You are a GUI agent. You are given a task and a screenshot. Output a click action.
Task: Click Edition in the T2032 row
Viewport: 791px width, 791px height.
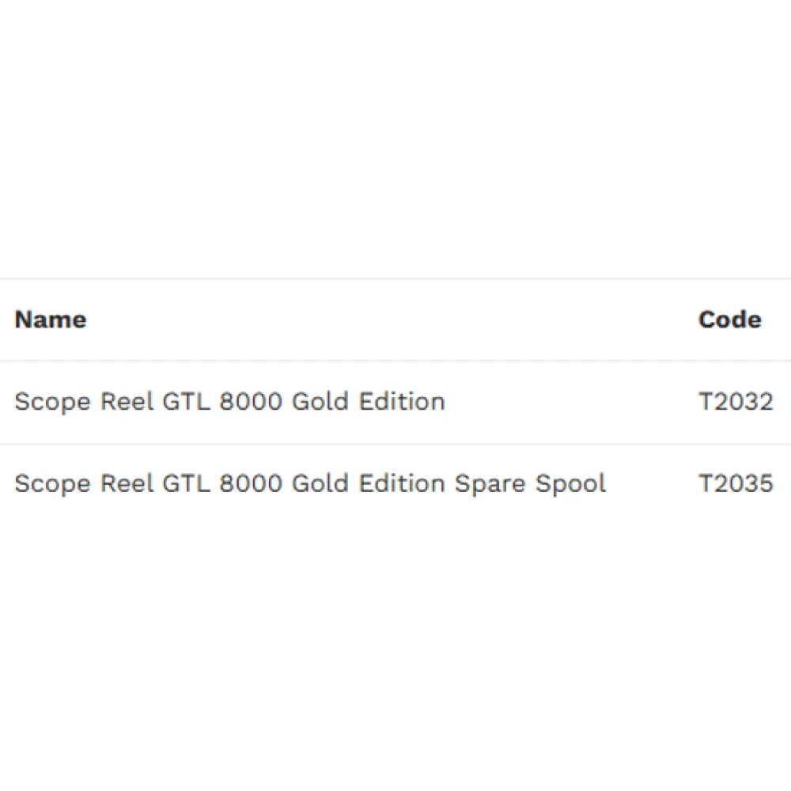coord(402,402)
